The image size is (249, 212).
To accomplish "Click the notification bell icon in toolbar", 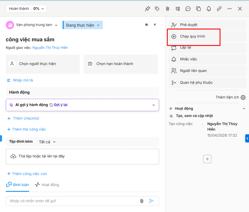I will pos(209,9).
